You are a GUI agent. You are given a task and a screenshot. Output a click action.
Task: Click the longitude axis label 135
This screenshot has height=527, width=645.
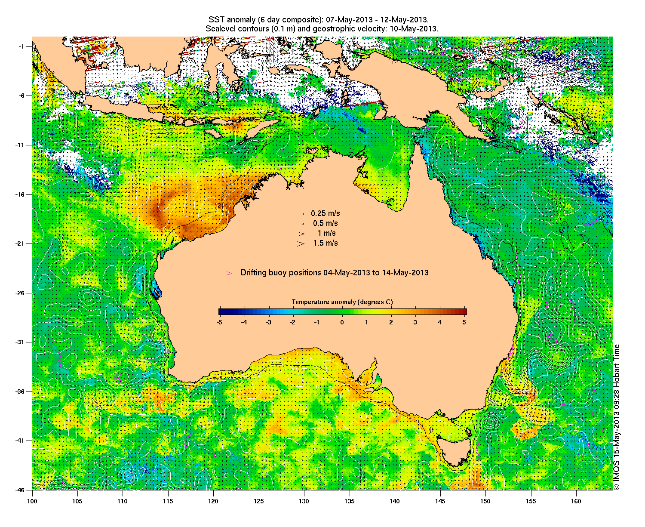tap(350, 501)
